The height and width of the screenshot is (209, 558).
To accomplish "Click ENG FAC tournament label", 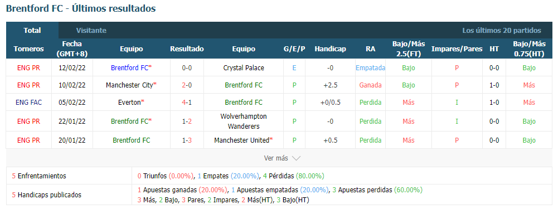I will coord(29,102).
